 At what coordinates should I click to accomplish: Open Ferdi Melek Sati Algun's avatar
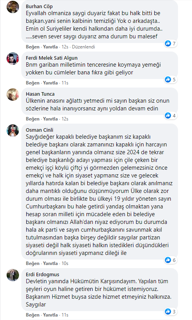point(13,58)
